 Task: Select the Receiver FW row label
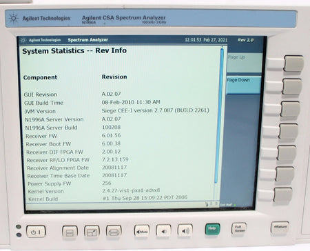[41, 136]
